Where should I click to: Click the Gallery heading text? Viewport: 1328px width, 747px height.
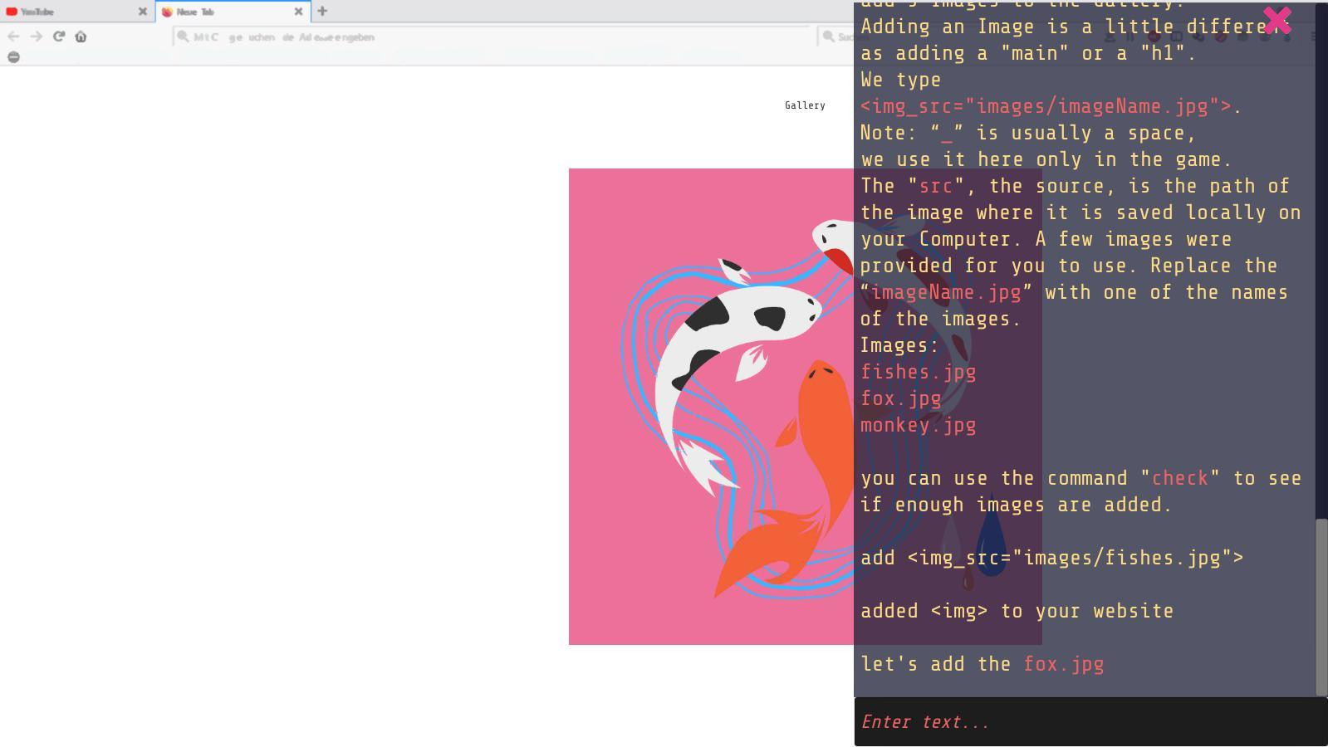coord(805,105)
